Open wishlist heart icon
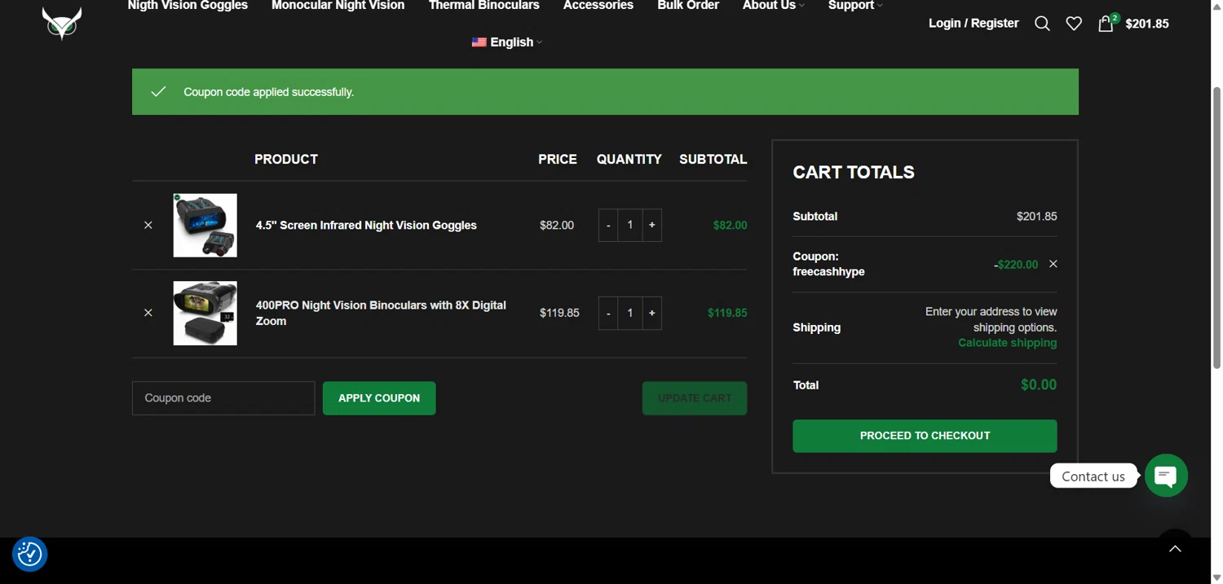Viewport: 1223px width, 584px height. pyautogui.click(x=1074, y=24)
